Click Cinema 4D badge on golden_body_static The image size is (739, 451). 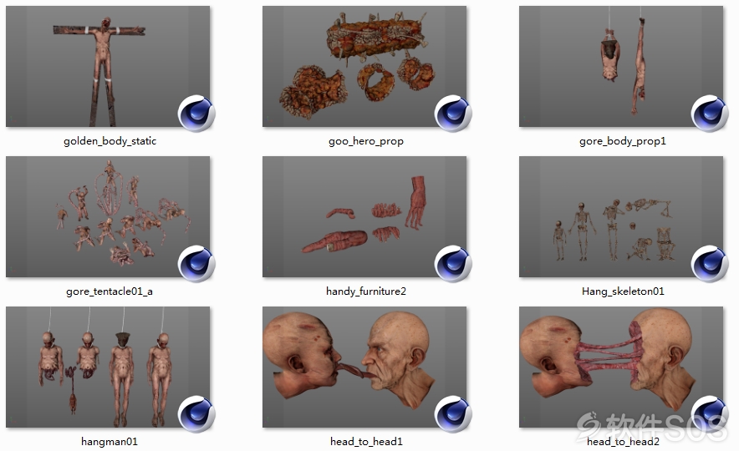[196, 114]
